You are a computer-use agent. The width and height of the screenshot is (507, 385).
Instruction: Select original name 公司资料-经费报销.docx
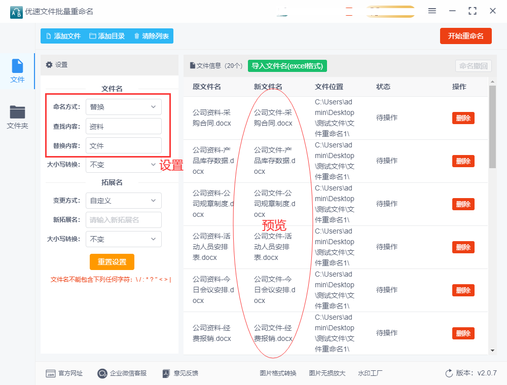pos(212,333)
